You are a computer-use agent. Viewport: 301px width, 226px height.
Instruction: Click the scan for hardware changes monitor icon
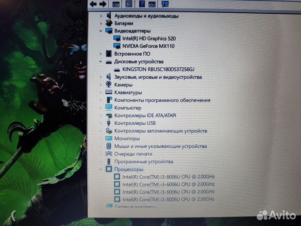click(165, 4)
